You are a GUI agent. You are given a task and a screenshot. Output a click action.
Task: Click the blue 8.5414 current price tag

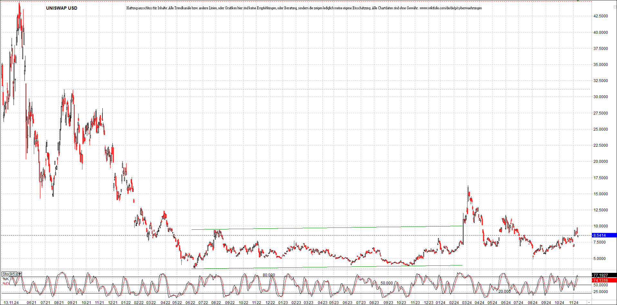pyautogui.click(x=604, y=236)
